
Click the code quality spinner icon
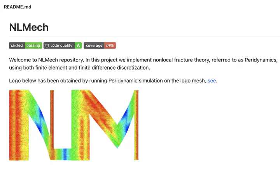(x=47, y=46)
